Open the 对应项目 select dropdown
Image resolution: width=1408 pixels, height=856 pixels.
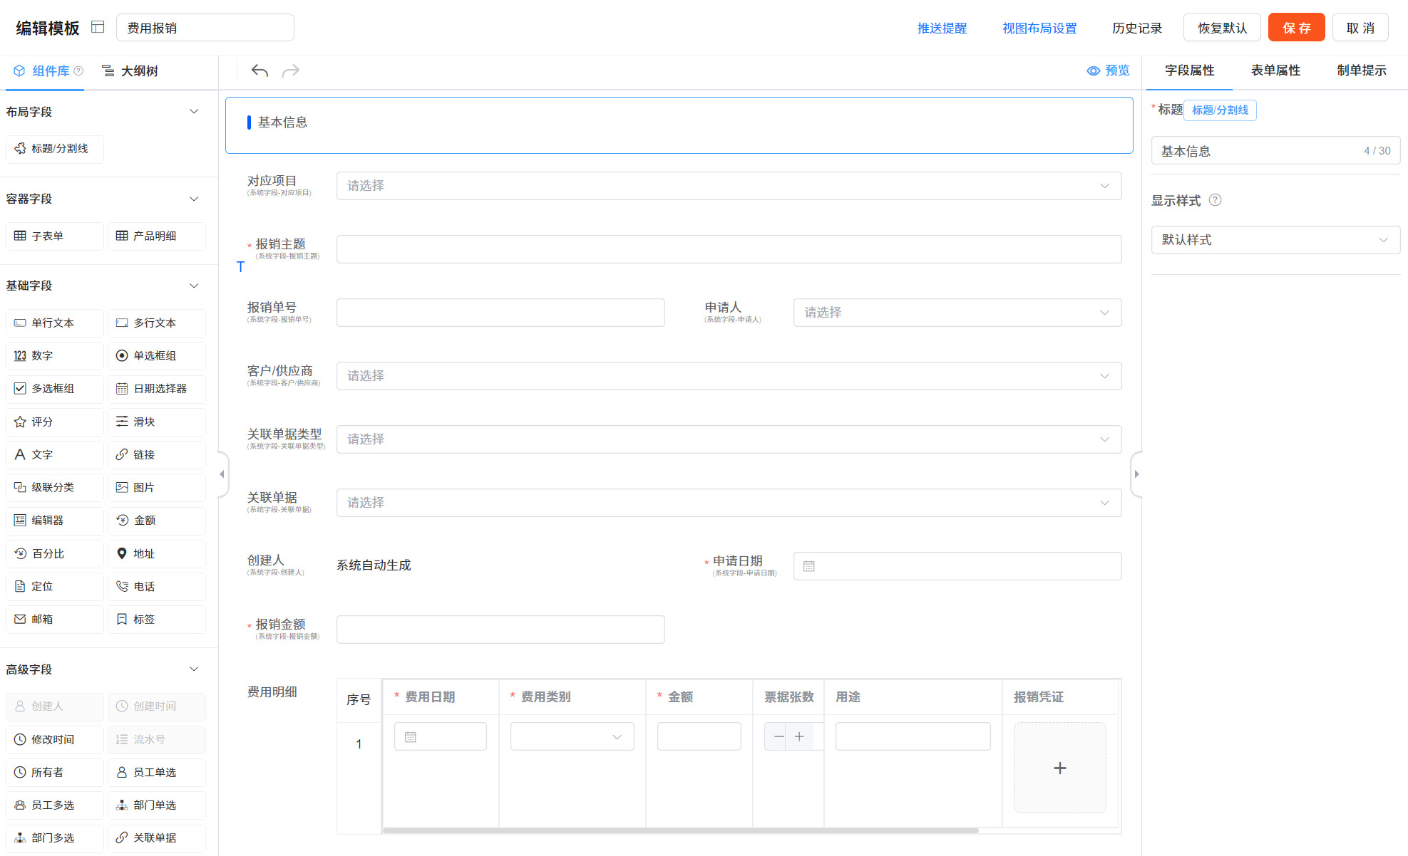(x=728, y=186)
